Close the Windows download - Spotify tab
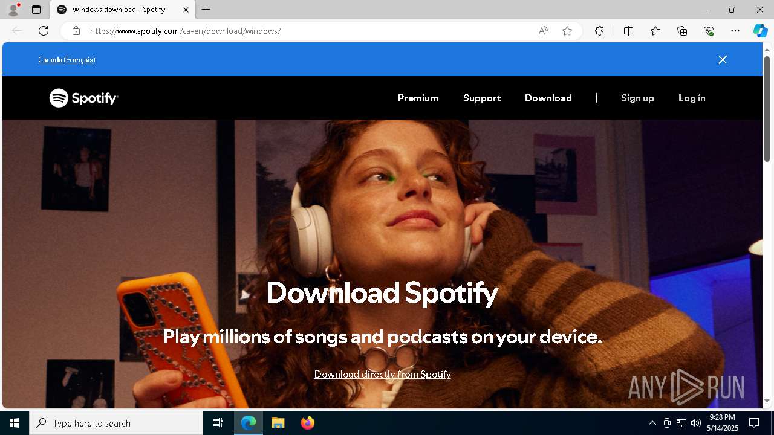774x435 pixels. [x=186, y=10]
